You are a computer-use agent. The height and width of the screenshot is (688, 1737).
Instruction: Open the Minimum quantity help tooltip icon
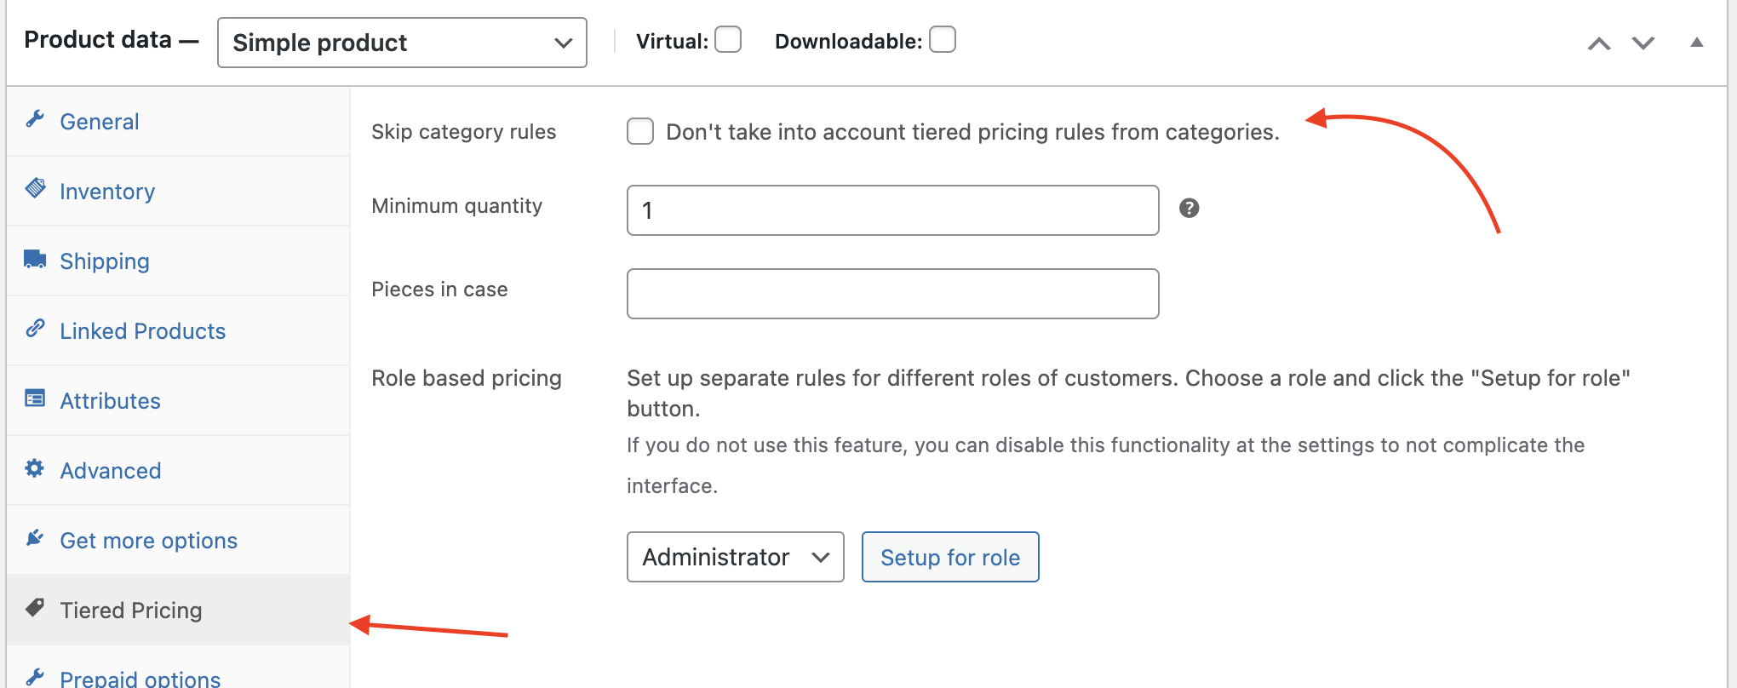(x=1190, y=208)
